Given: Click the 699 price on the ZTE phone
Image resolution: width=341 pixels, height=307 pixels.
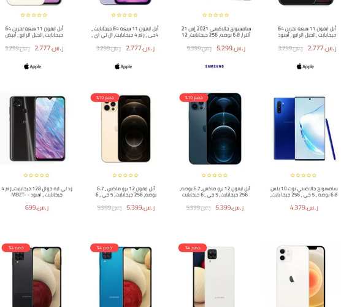Looking at the screenshot, I should (37, 208).
